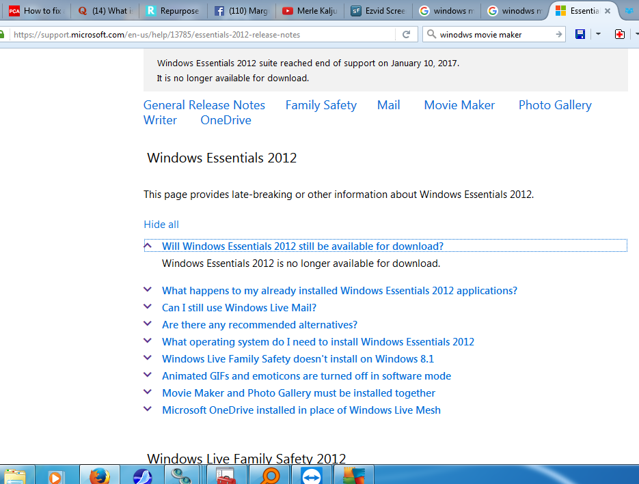Click the Firefox taskbar icon
This screenshot has width=639, height=484.
[99, 476]
